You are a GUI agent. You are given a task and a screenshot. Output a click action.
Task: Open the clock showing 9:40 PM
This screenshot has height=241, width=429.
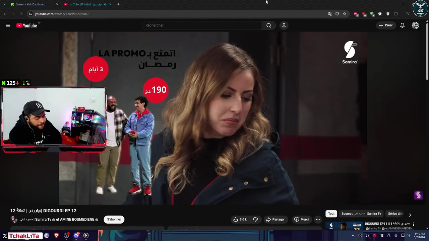pyautogui.click(x=420, y=236)
